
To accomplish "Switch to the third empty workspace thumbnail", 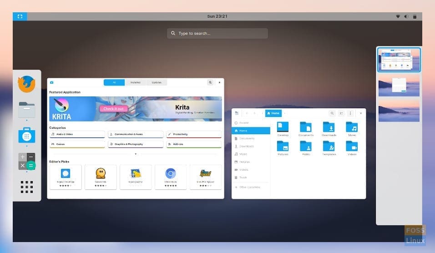I will click(x=399, y=111).
